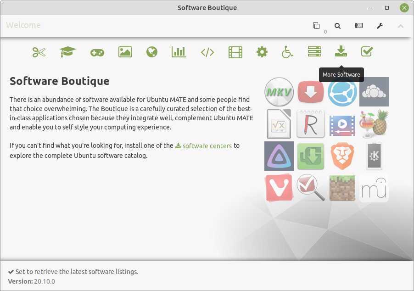This screenshot has height=291, width=414.
Task: Open the Accessories category scissors icon
Action: coord(39,52)
